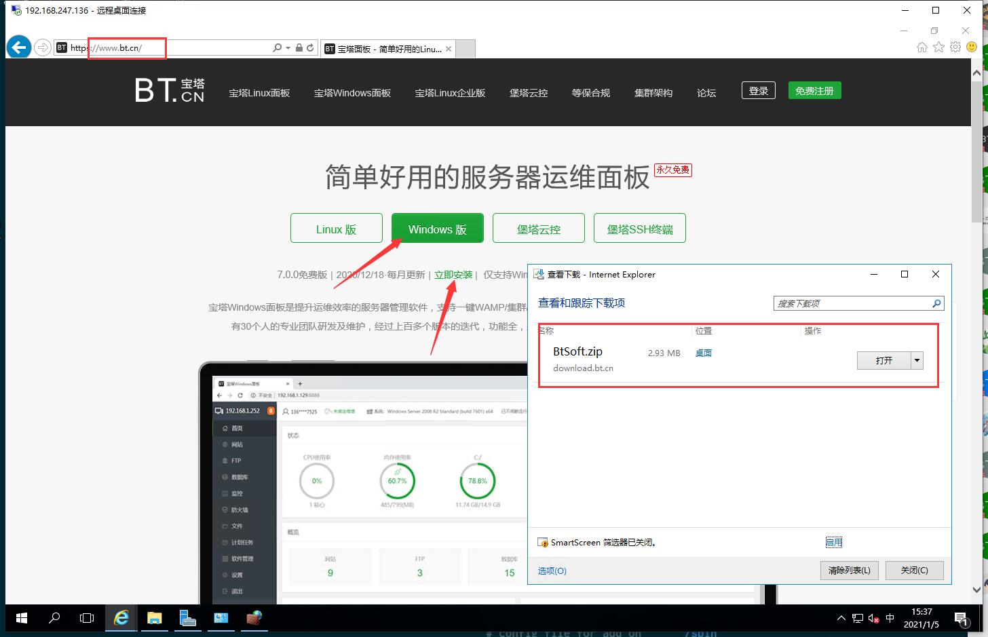Click the 登录 button
The height and width of the screenshot is (637, 988).
click(759, 91)
